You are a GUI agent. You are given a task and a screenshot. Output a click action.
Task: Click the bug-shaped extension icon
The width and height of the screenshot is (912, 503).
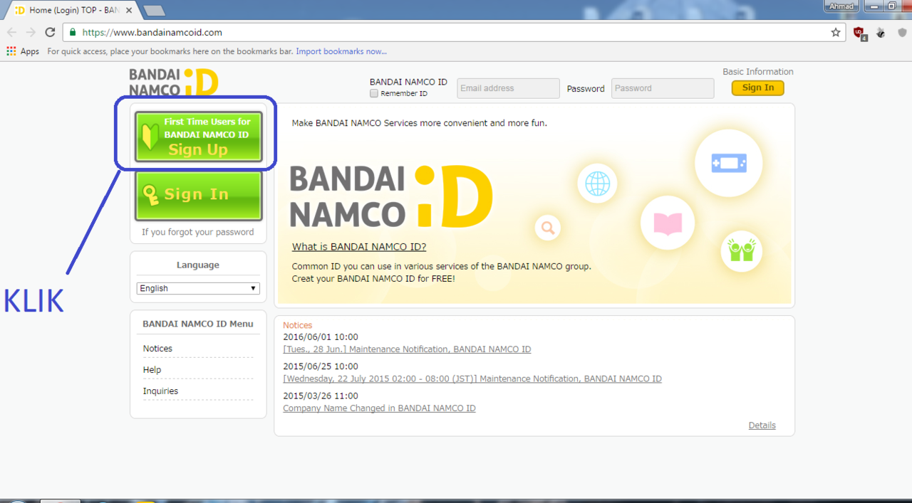pos(881,33)
